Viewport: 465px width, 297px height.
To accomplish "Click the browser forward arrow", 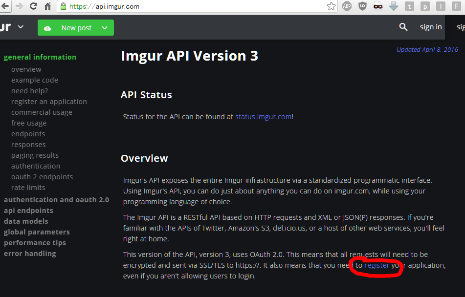I will (x=19, y=6).
